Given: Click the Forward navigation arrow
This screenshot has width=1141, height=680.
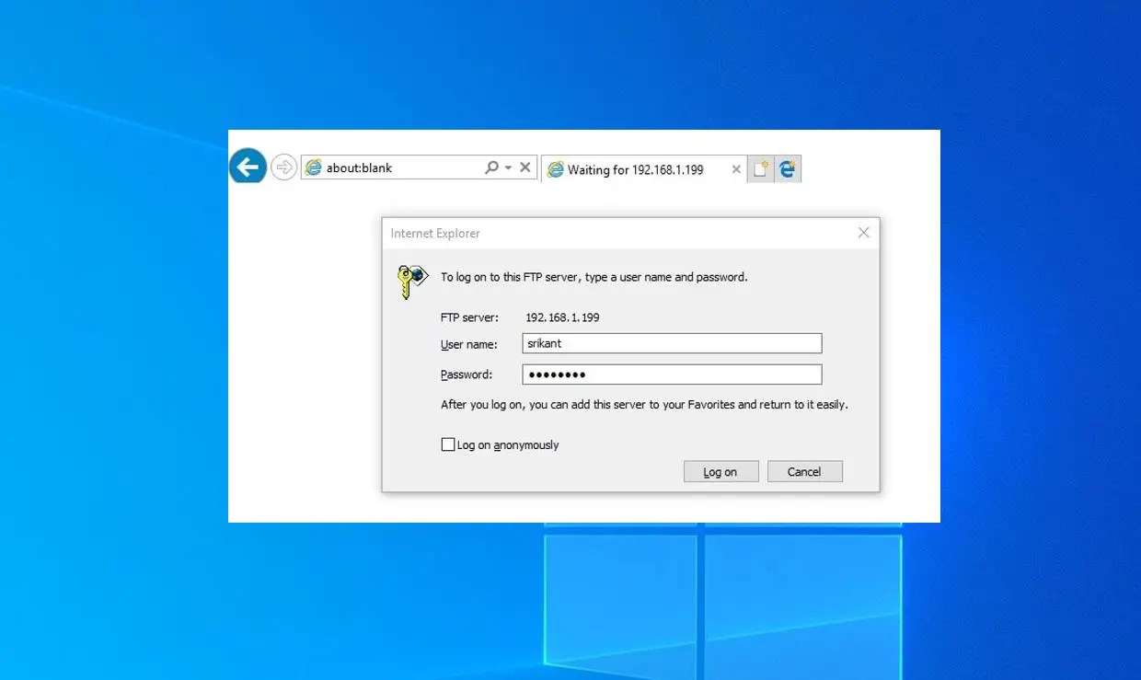Looking at the screenshot, I should pyautogui.click(x=283, y=167).
